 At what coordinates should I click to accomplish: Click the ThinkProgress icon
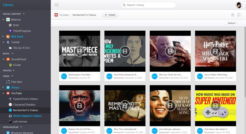[10, 31]
